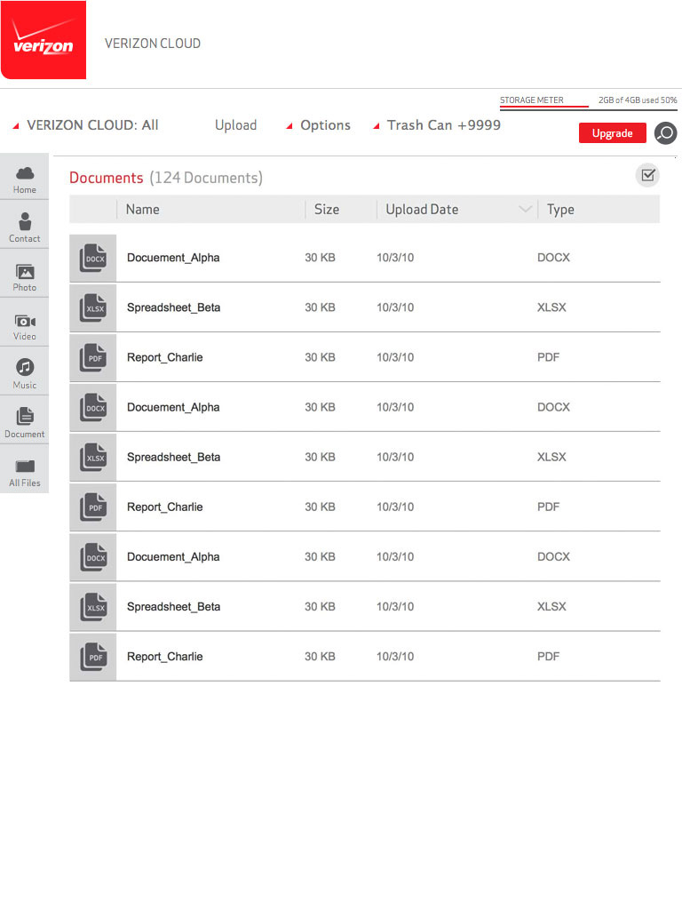Toggle the select-all checkbox icon
This screenshot has width=682, height=910.
[647, 175]
